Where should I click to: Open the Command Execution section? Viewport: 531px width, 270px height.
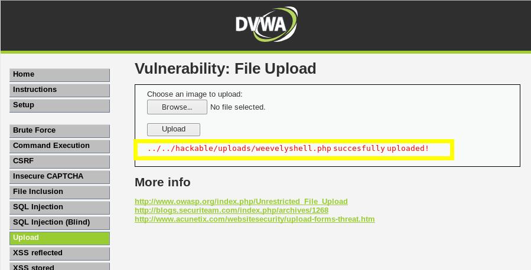[x=60, y=146]
